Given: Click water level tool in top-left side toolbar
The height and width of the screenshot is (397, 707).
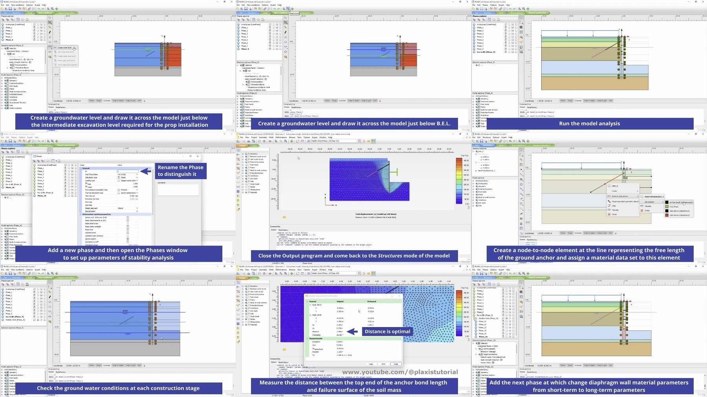Looking at the screenshot, I should pos(50,47).
